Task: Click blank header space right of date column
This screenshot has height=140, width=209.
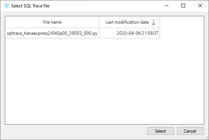Action: 182,22
